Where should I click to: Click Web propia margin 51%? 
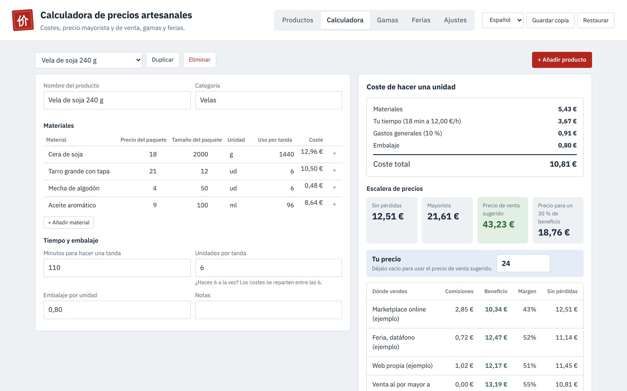point(529,366)
